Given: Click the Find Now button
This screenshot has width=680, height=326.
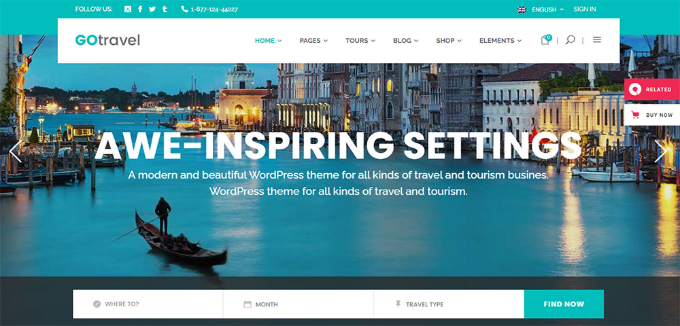Looking at the screenshot, I should [x=564, y=304].
